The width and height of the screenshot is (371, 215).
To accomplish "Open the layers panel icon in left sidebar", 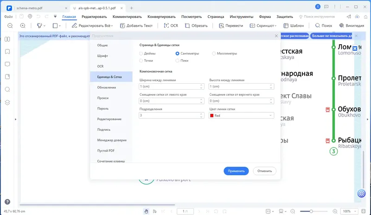I will tap(7, 103).
